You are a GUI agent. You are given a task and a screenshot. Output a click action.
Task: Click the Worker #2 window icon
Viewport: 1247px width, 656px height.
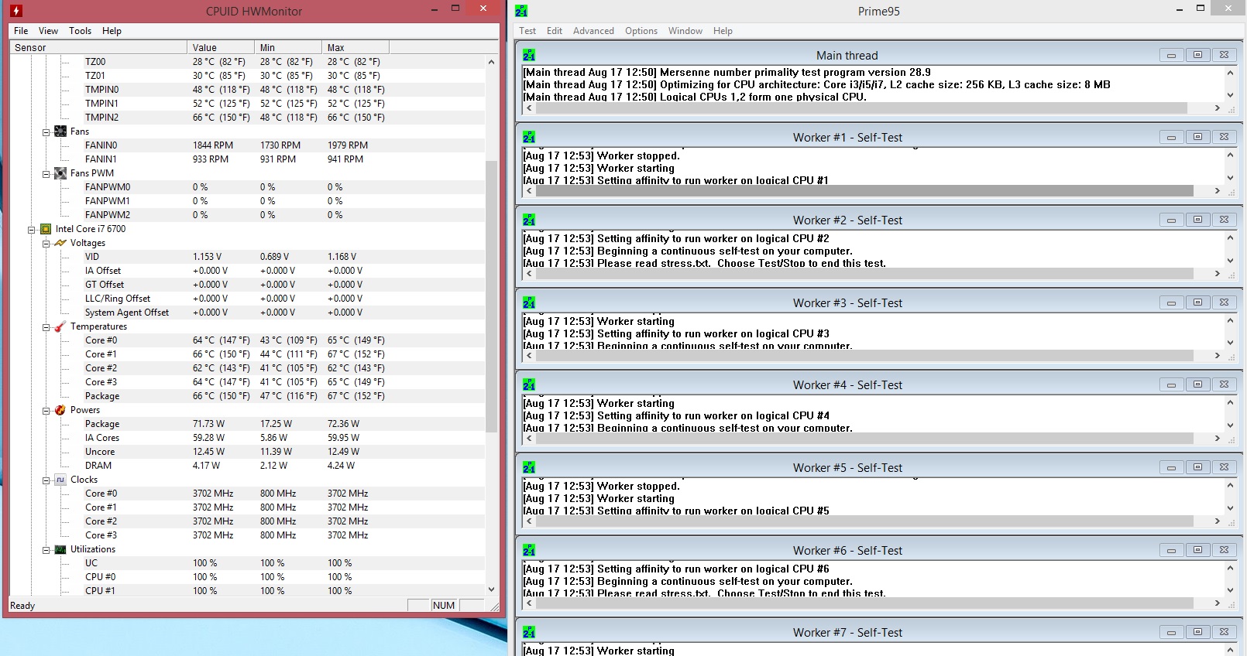pyautogui.click(x=529, y=220)
